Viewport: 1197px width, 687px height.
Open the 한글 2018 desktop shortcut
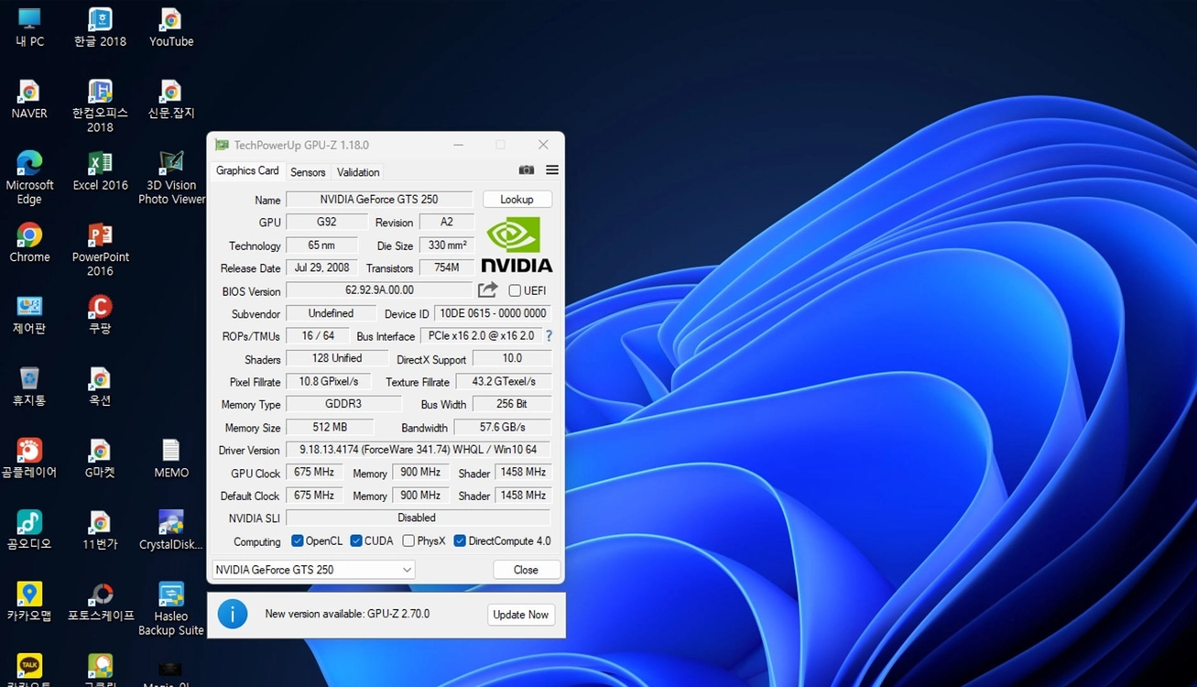point(100,27)
